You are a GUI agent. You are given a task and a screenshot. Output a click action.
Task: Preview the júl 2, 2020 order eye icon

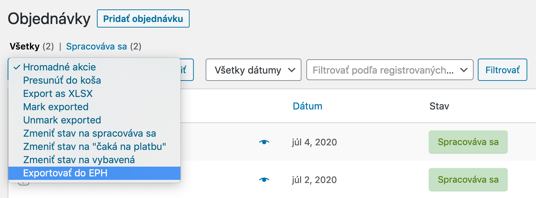pyautogui.click(x=265, y=180)
